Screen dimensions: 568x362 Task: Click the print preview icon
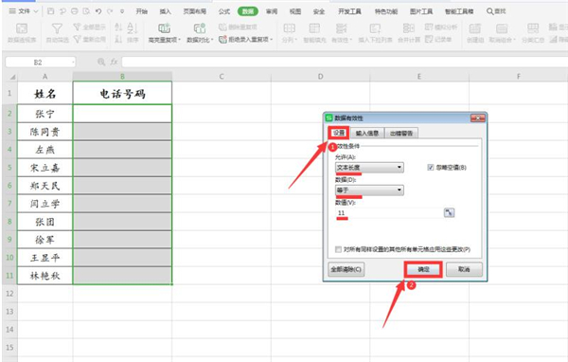point(86,11)
